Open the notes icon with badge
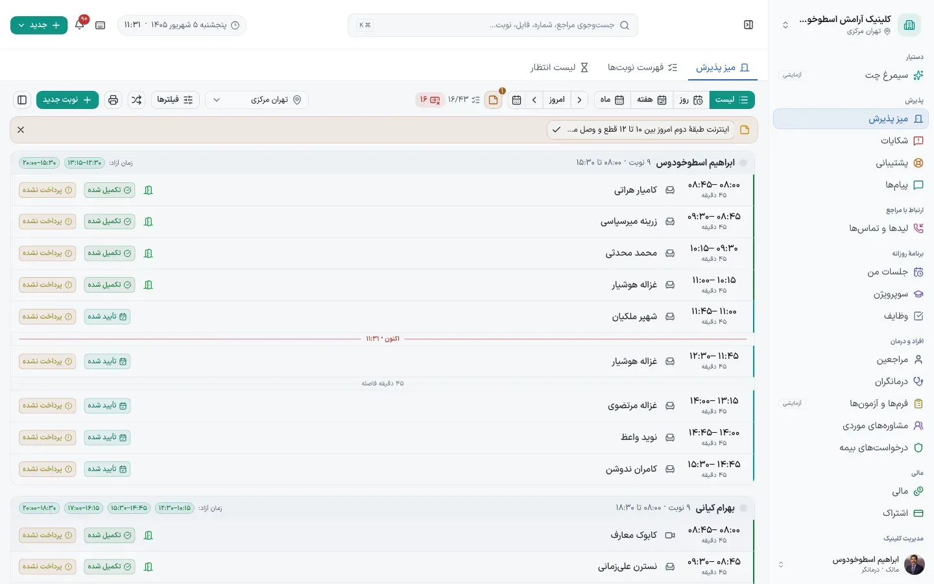The width and height of the screenshot is (934, 584). point(494,100)
